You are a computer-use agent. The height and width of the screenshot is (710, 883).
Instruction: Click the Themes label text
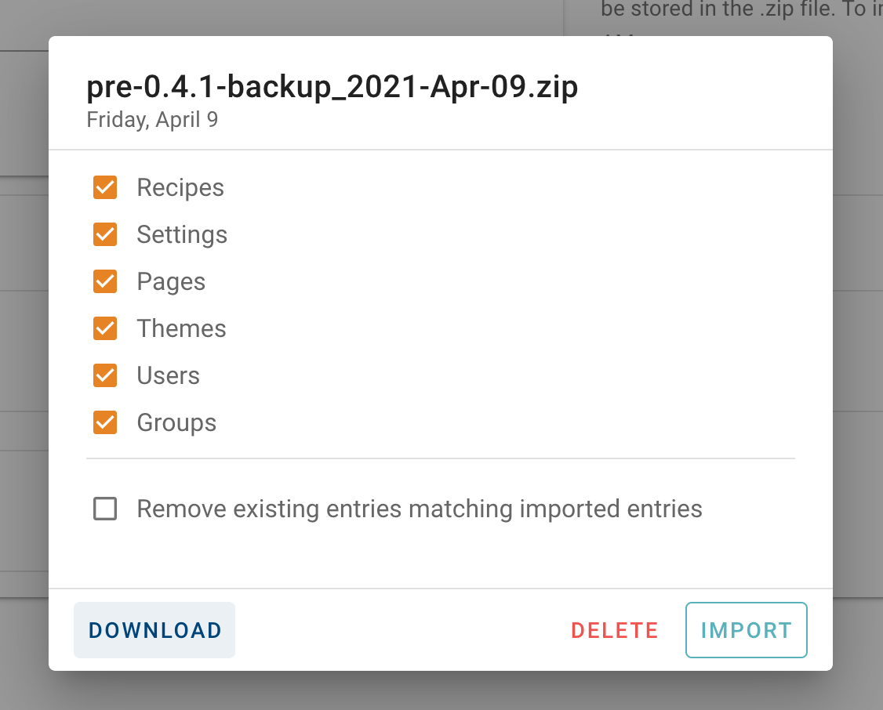click(181, 328)
